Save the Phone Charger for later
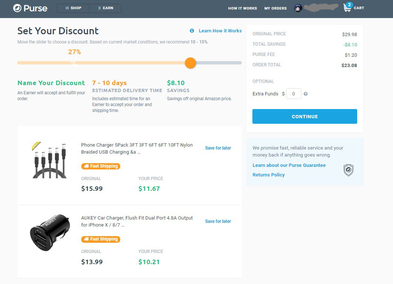The height and width of the screenshot is (284, 393). click(x=218, y=148)
